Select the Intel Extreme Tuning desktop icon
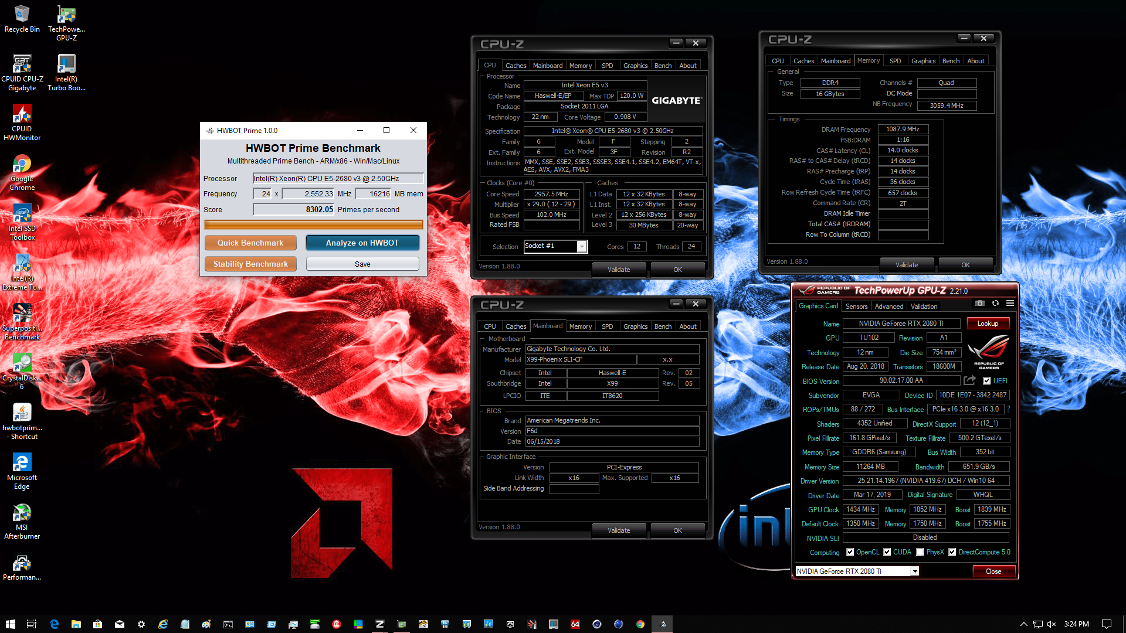The image size is (1126, 633). (22, 273)
